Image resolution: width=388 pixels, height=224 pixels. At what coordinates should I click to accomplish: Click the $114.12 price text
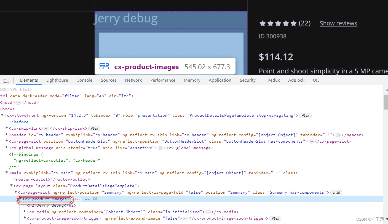tap(276, 57)
